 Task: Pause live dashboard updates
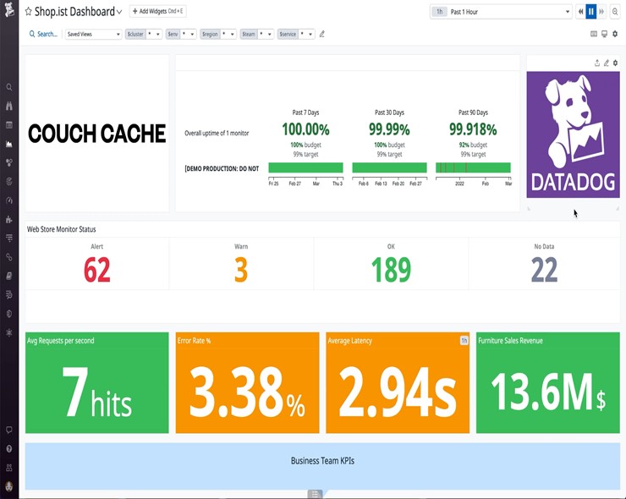click(x=590, y=12)
